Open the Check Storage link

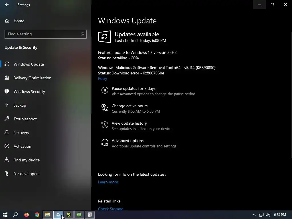111,209
